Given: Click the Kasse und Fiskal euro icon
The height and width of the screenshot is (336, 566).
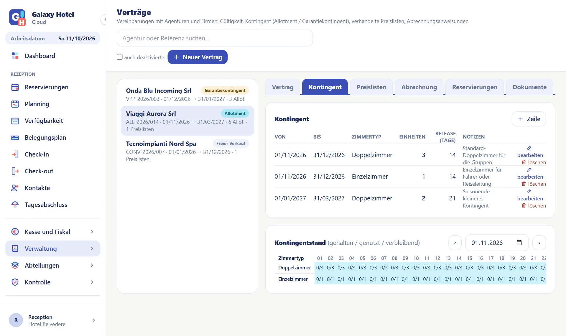Looking at the screenshot, I should [x=15, y=232].
